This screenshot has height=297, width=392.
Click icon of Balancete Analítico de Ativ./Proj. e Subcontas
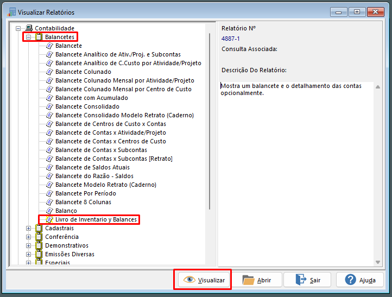click(x=50, y=54)
